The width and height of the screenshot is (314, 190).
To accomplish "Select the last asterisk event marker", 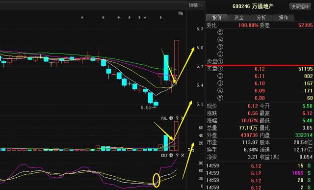I will 160,18.
